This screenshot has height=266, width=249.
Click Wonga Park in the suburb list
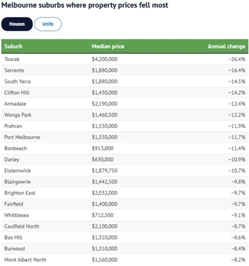click(x=18, y=115)
